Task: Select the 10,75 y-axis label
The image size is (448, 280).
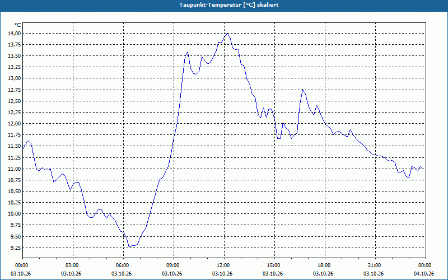Action: [x=15, y=180]
